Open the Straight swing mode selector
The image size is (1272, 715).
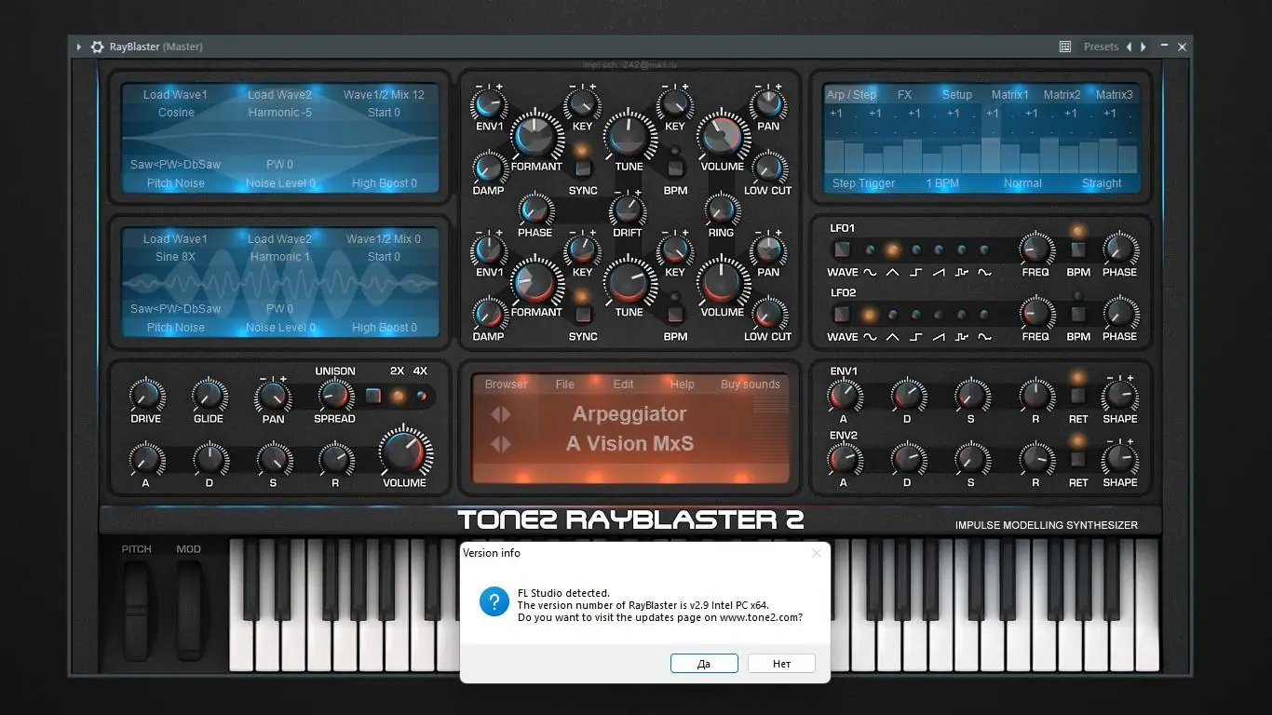[x=1102, y=183]
